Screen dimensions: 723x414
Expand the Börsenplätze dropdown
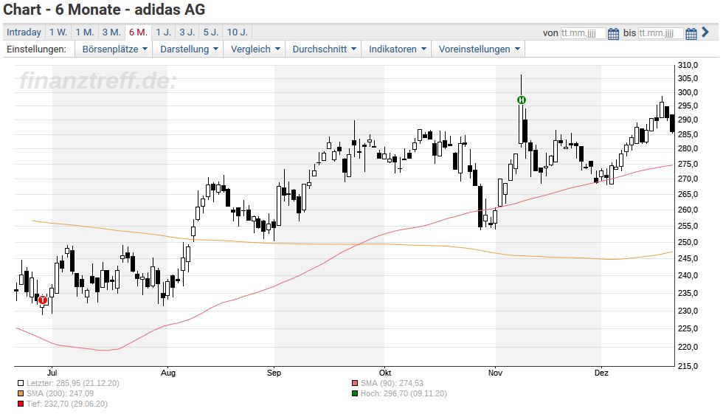click(x=114, y=49)
